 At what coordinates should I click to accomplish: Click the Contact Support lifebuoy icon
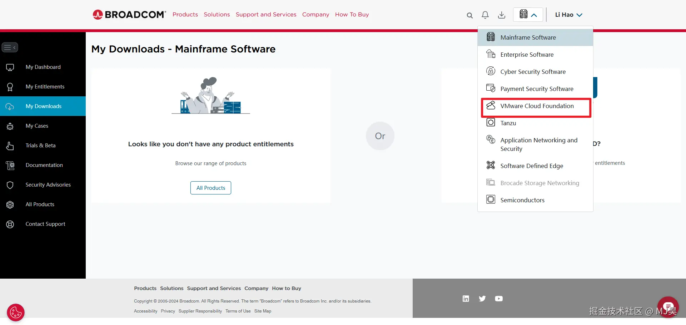click(x=10, y=224)
